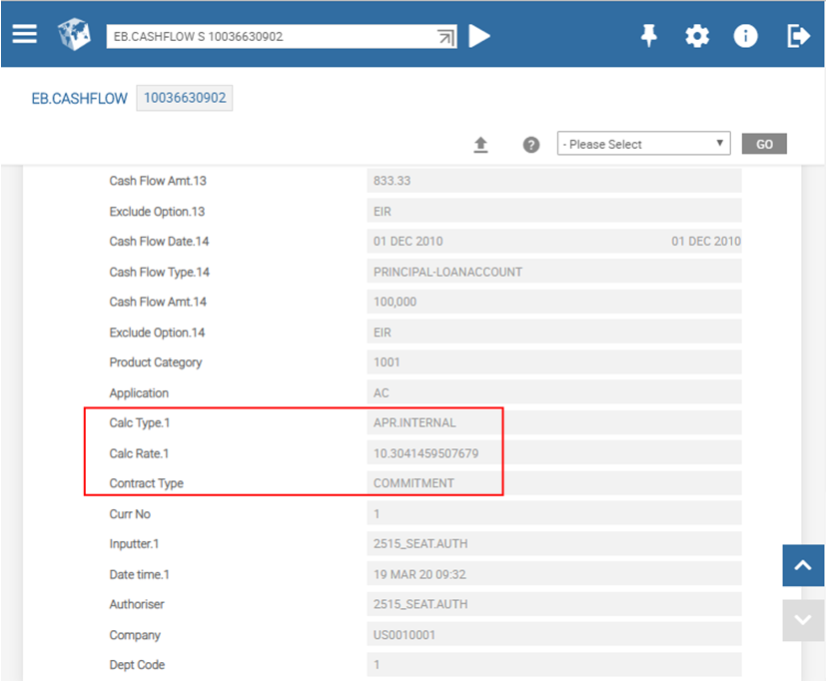Expand the Please Select dropdown
Viewport: 826px width, 686px height.
(x=643, y=144)
